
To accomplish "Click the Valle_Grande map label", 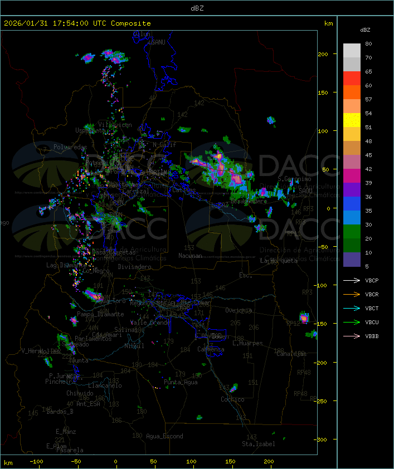I will click(150, 323).
